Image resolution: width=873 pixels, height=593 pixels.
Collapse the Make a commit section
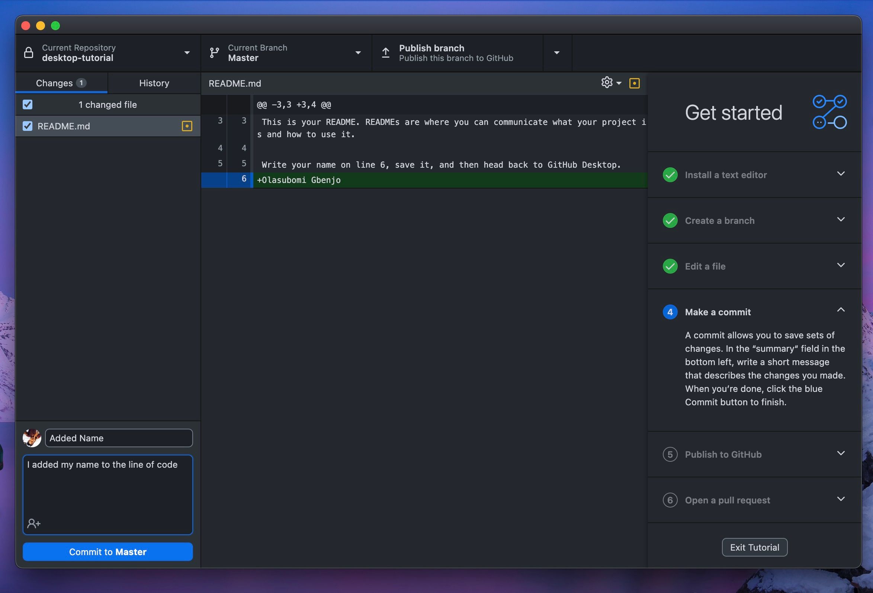point(841,310)
